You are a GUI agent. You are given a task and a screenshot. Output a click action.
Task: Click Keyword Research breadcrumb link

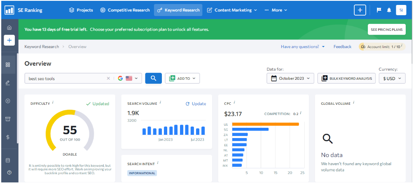42,46
